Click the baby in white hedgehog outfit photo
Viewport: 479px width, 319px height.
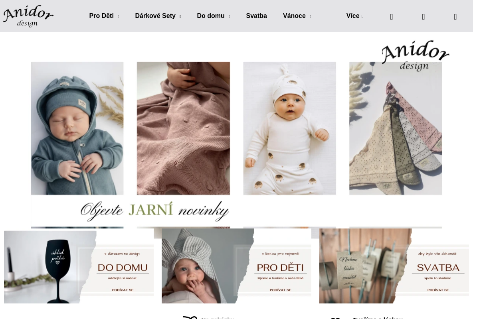(289, 128)
